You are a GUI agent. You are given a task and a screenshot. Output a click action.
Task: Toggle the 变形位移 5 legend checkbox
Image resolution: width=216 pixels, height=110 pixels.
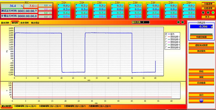coord(166,47)
